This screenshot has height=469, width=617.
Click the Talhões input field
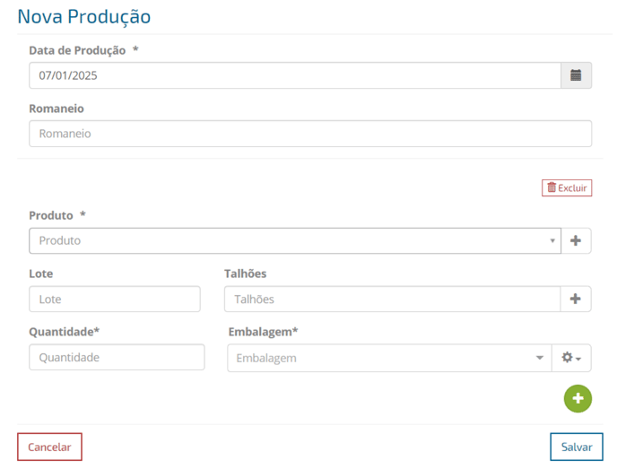[392, 299]
